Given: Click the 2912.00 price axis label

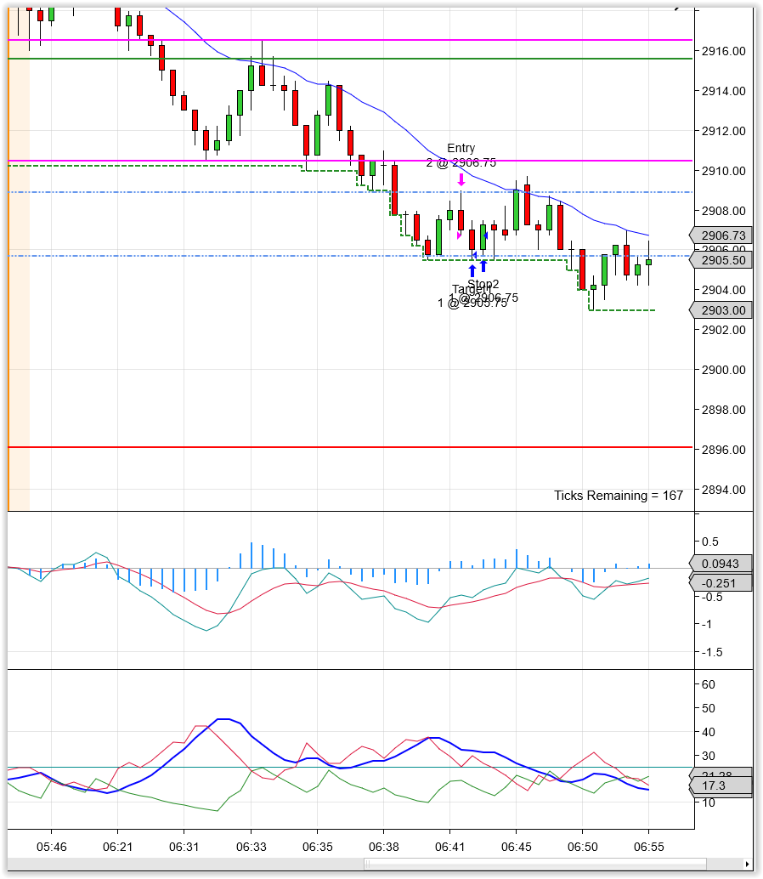Looking at the screenshot, I should pos(724,131).
